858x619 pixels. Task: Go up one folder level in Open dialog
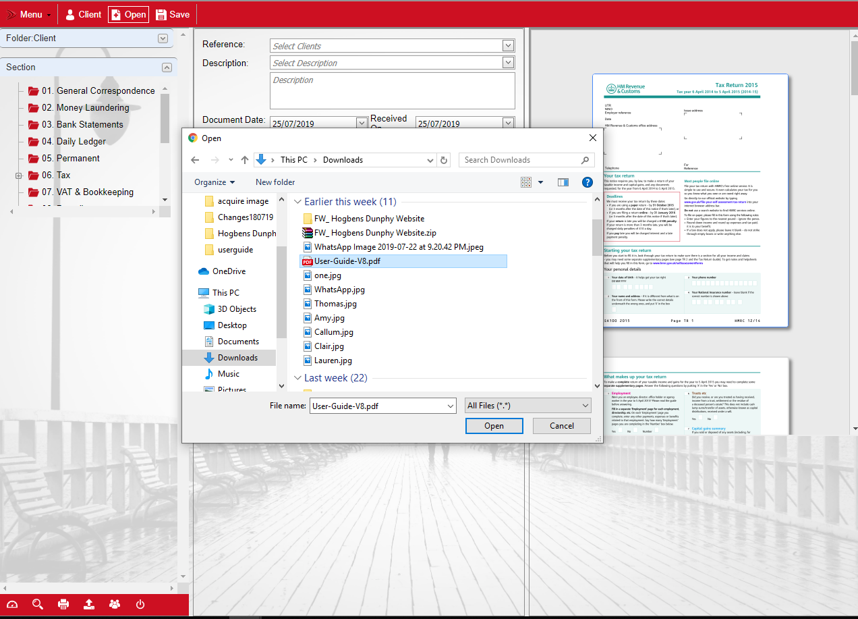tap(245, 160)
